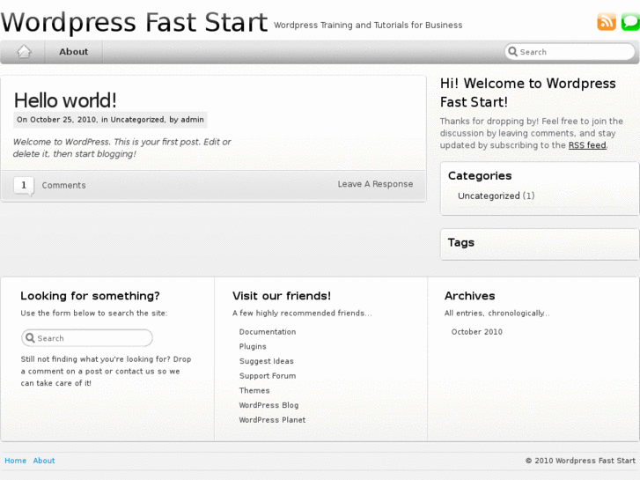Click 'Visit our friends!' heading
This screenshot has width=640, height=480.
point(282,296)
